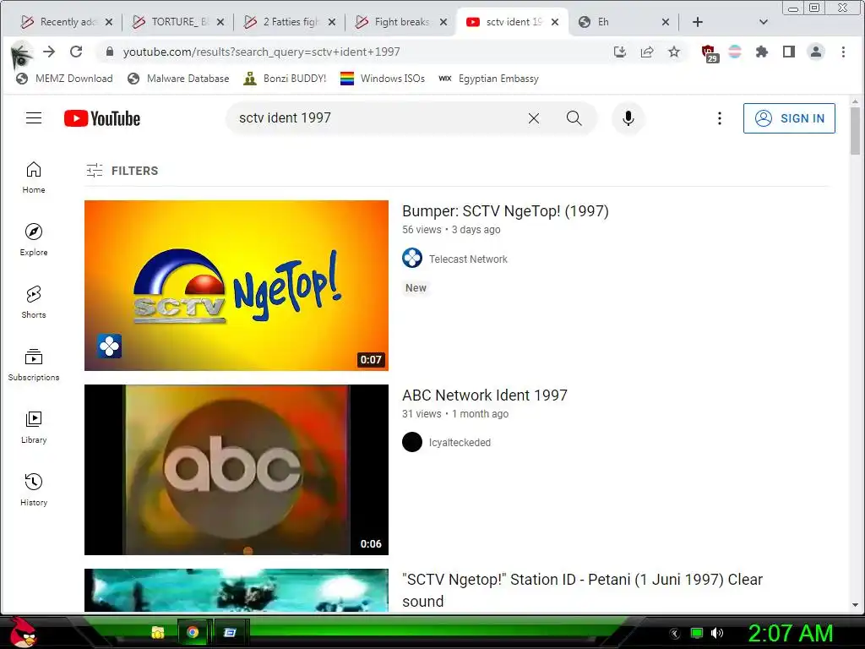Open the SCTV Ngetop Station ID Petani title
Viewport: 865px width, 649px height.
coord(582,590)
